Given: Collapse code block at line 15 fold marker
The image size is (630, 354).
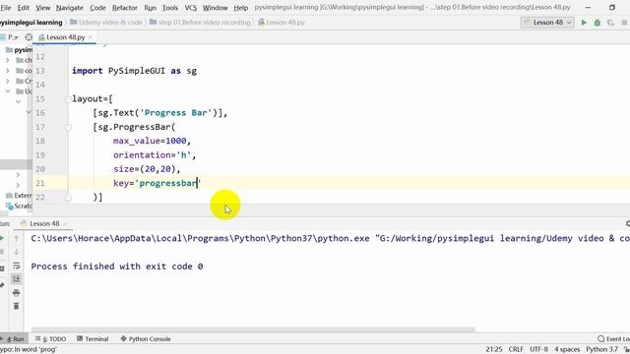Looking at the screenshot, I should pyautogui.click(x=68, y=98).
